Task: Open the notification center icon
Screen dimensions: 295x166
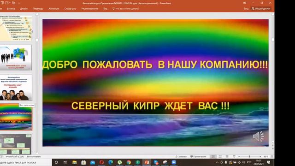Action: [x=268, y=162]
